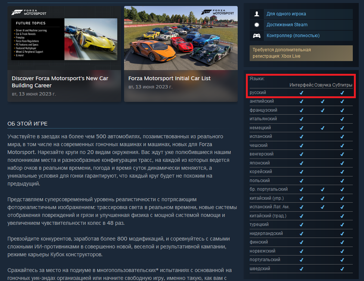Click the Xbox Live registration notice

click(x=301, y=53)
